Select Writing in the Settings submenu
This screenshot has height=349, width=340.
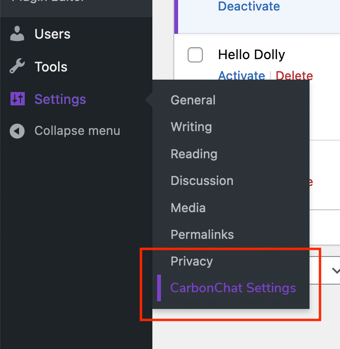click(x=191, y=127)
